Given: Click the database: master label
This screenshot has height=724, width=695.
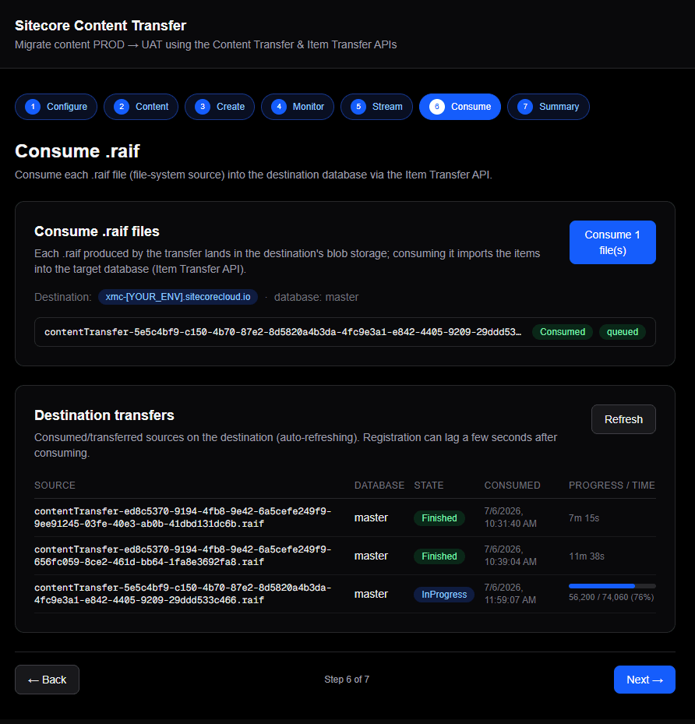Looking at the screenshot, I should (316, 297).
